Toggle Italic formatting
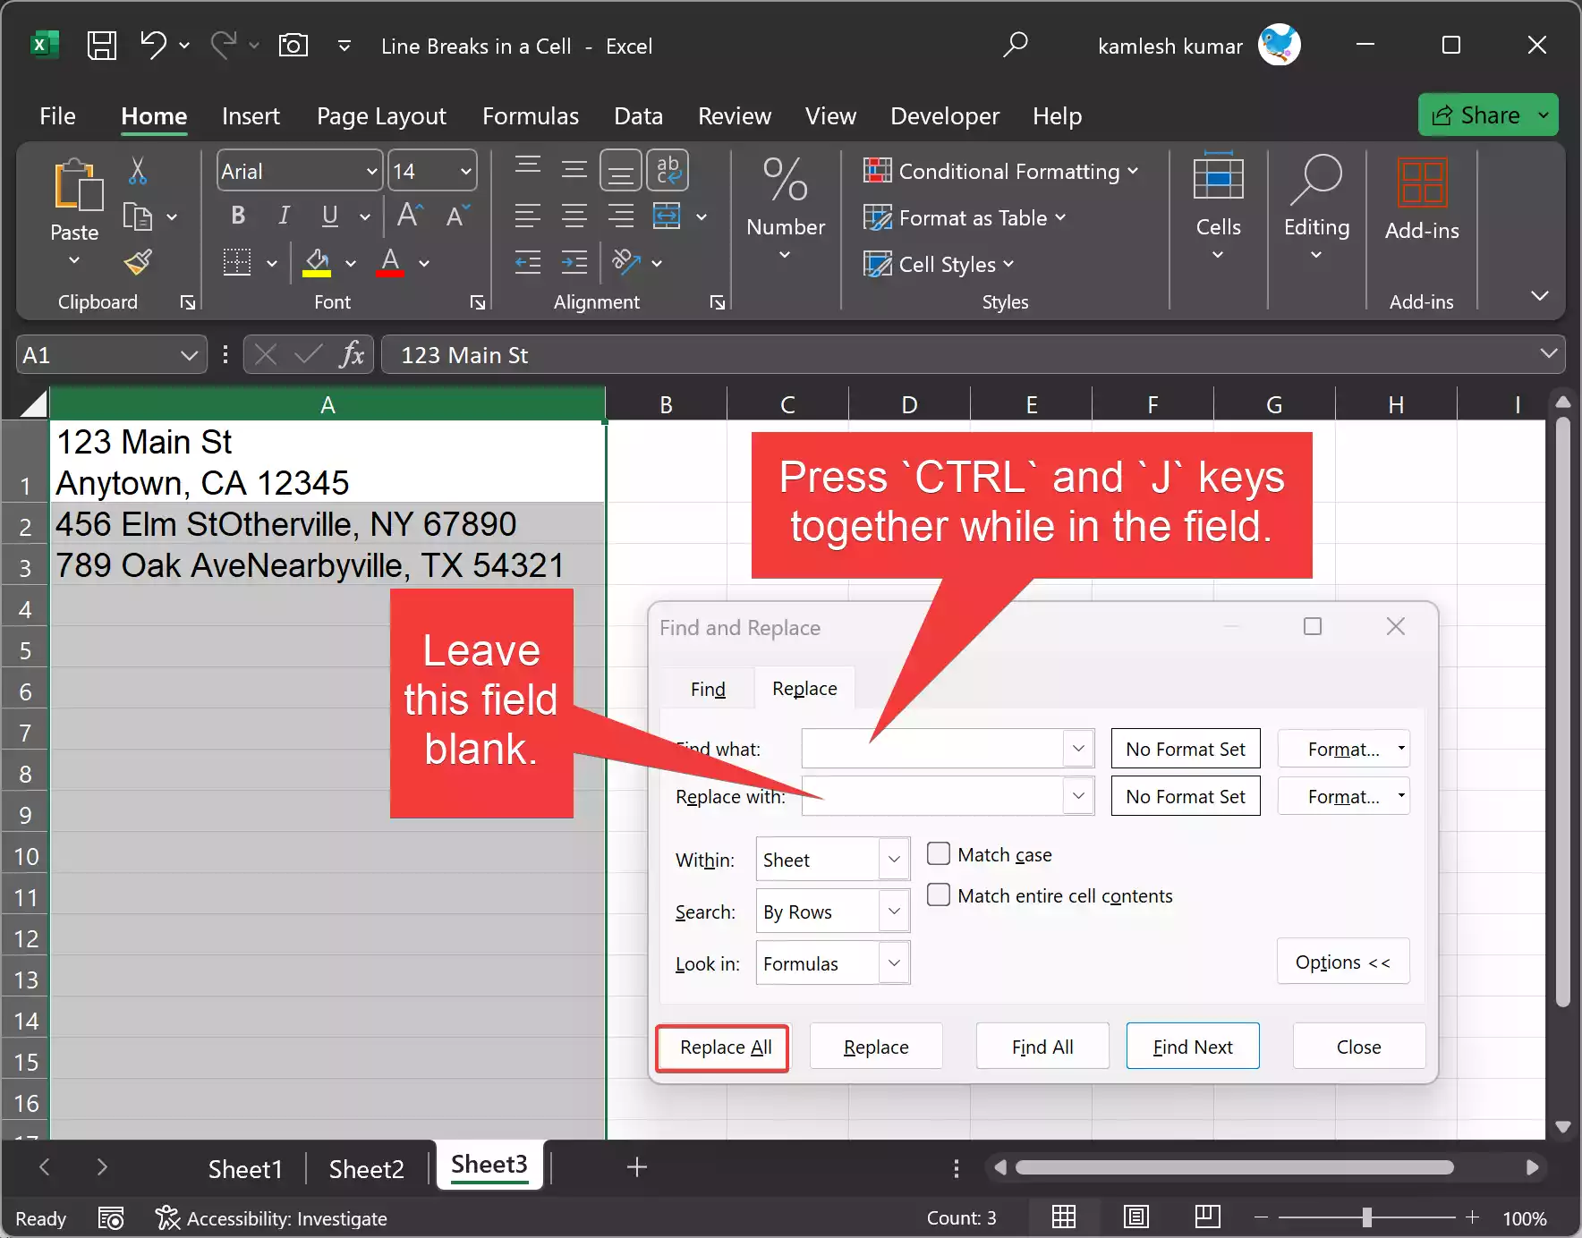Viewport: 1582px width, 1238px height. (284, 216)
